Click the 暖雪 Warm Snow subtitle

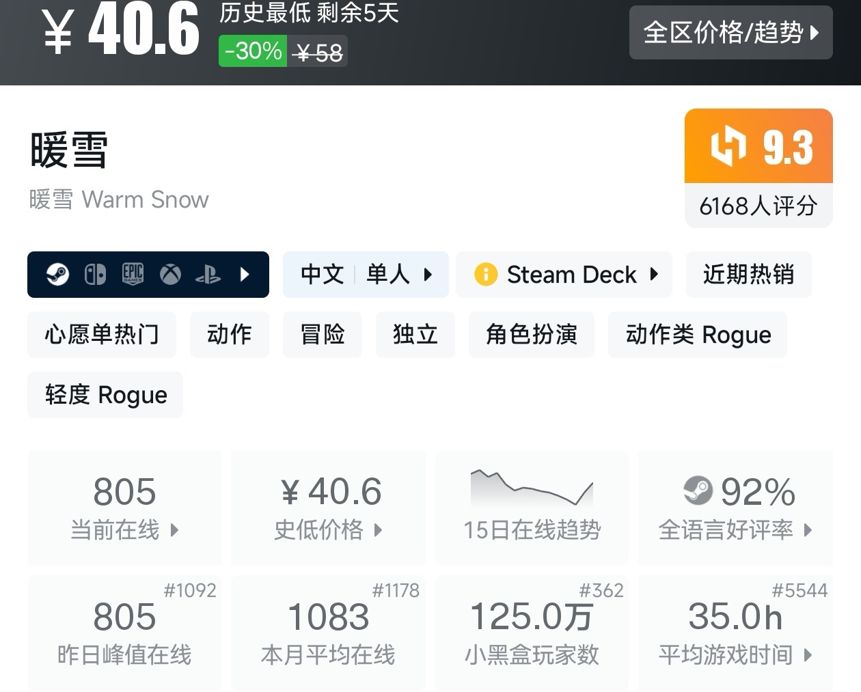pyautogui.click(x=119, y=199)
